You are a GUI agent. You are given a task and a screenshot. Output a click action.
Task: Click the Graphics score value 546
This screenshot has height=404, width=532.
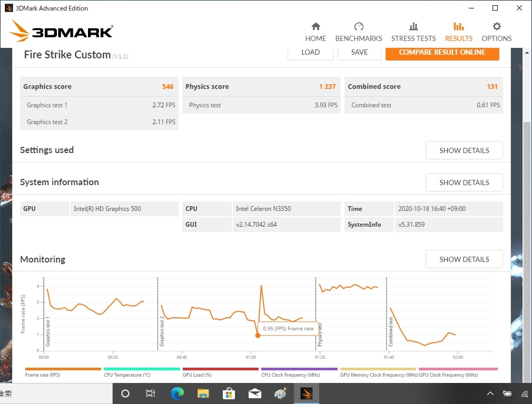(x=168, y=86)
